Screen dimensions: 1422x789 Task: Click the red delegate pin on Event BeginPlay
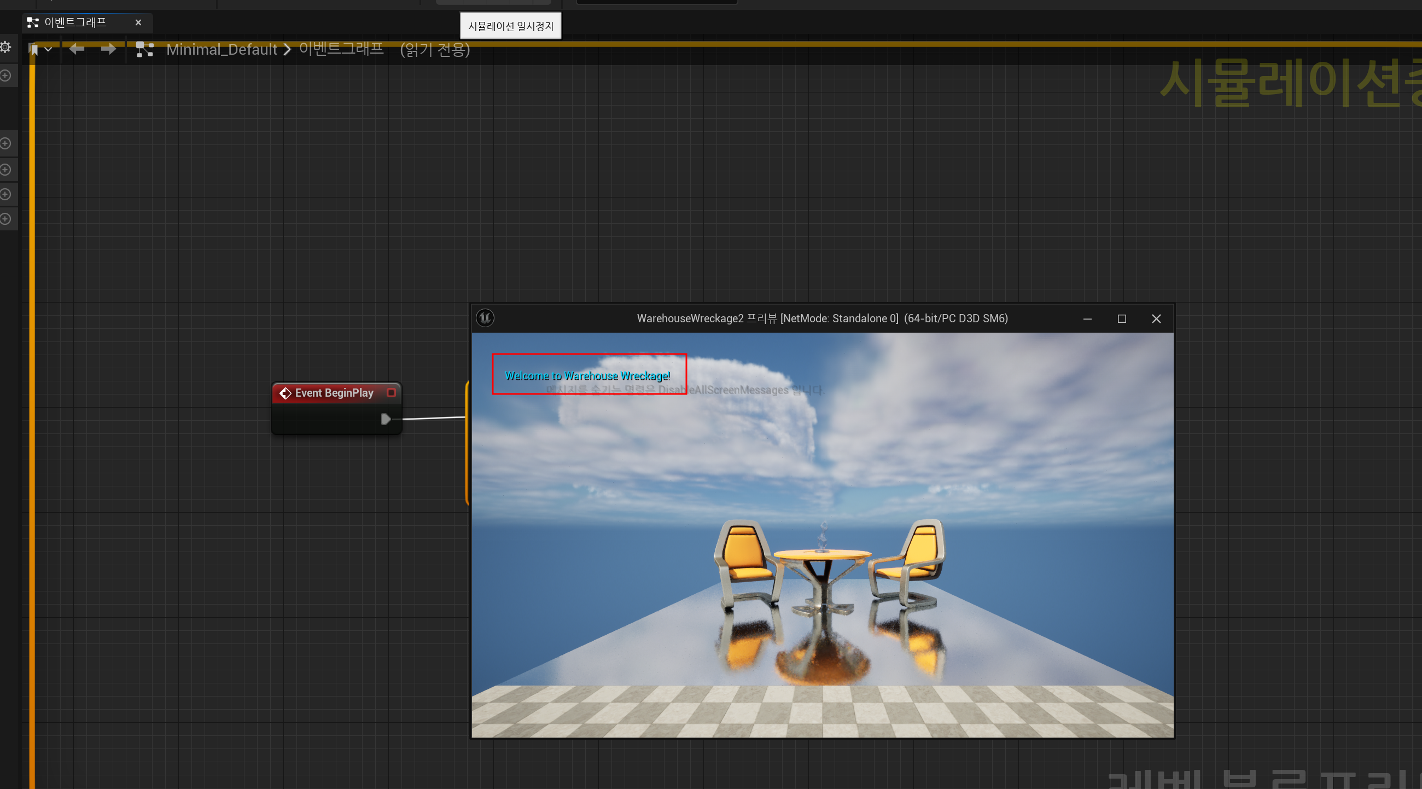click(392, 392)
